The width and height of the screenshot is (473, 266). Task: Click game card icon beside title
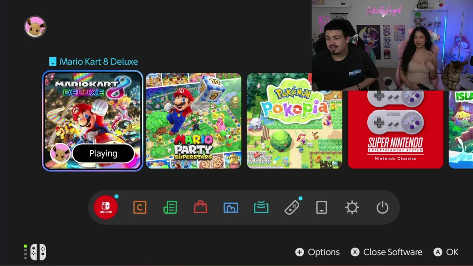53,62
